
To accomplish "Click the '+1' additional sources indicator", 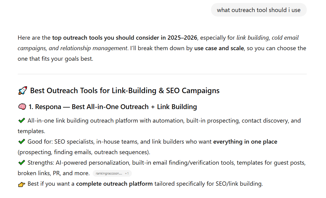I will point(127,173).
